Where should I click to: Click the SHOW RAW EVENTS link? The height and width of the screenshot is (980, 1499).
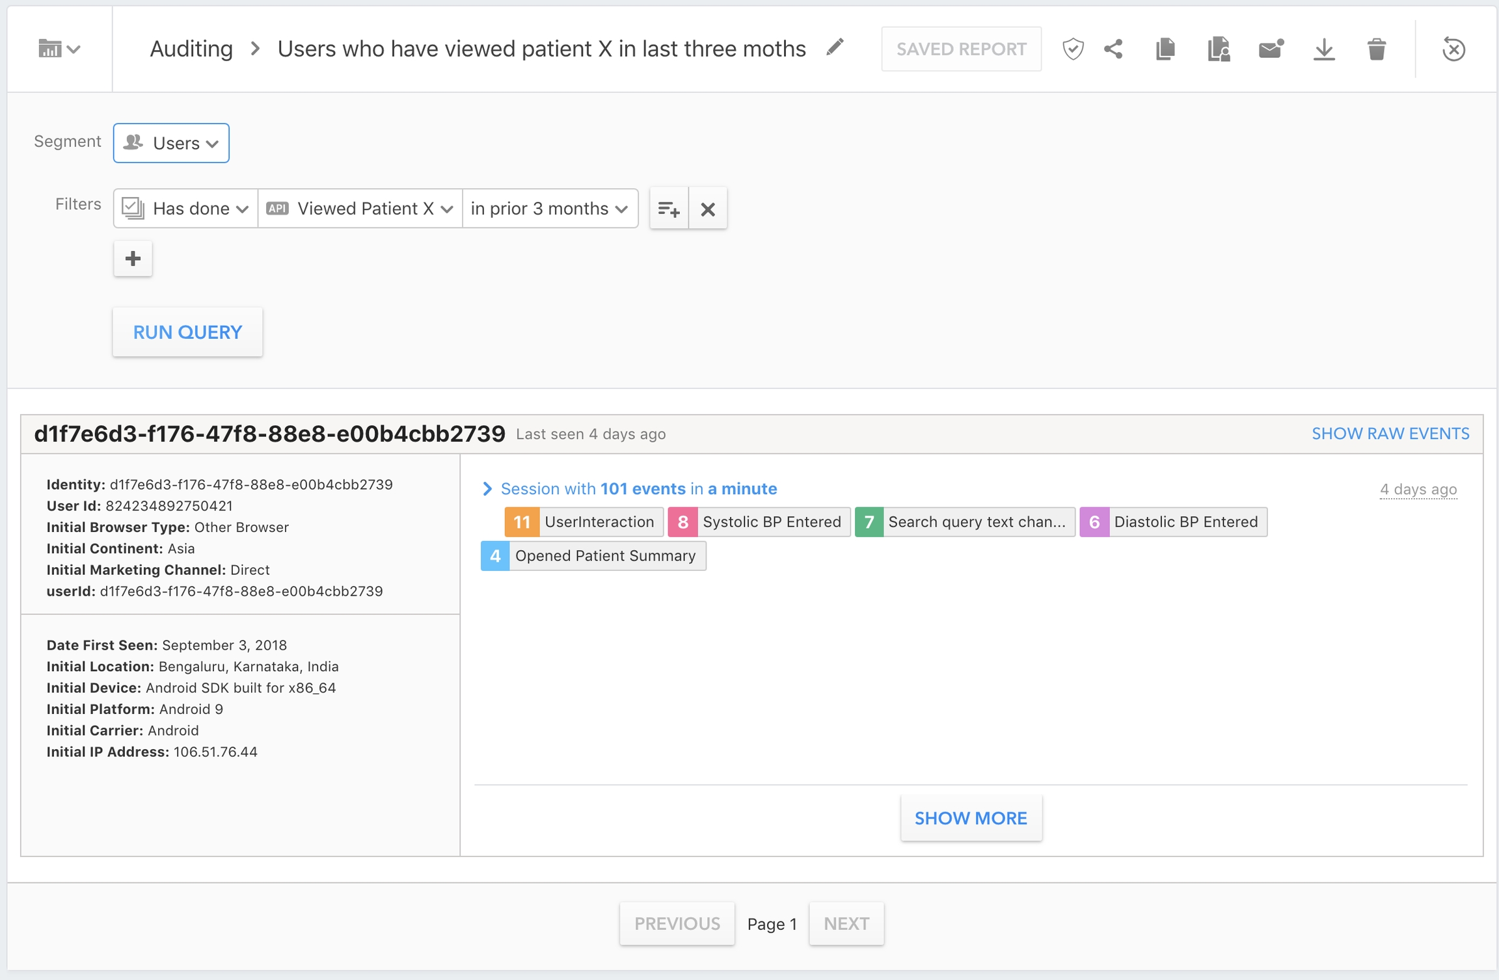[1390, 434]
